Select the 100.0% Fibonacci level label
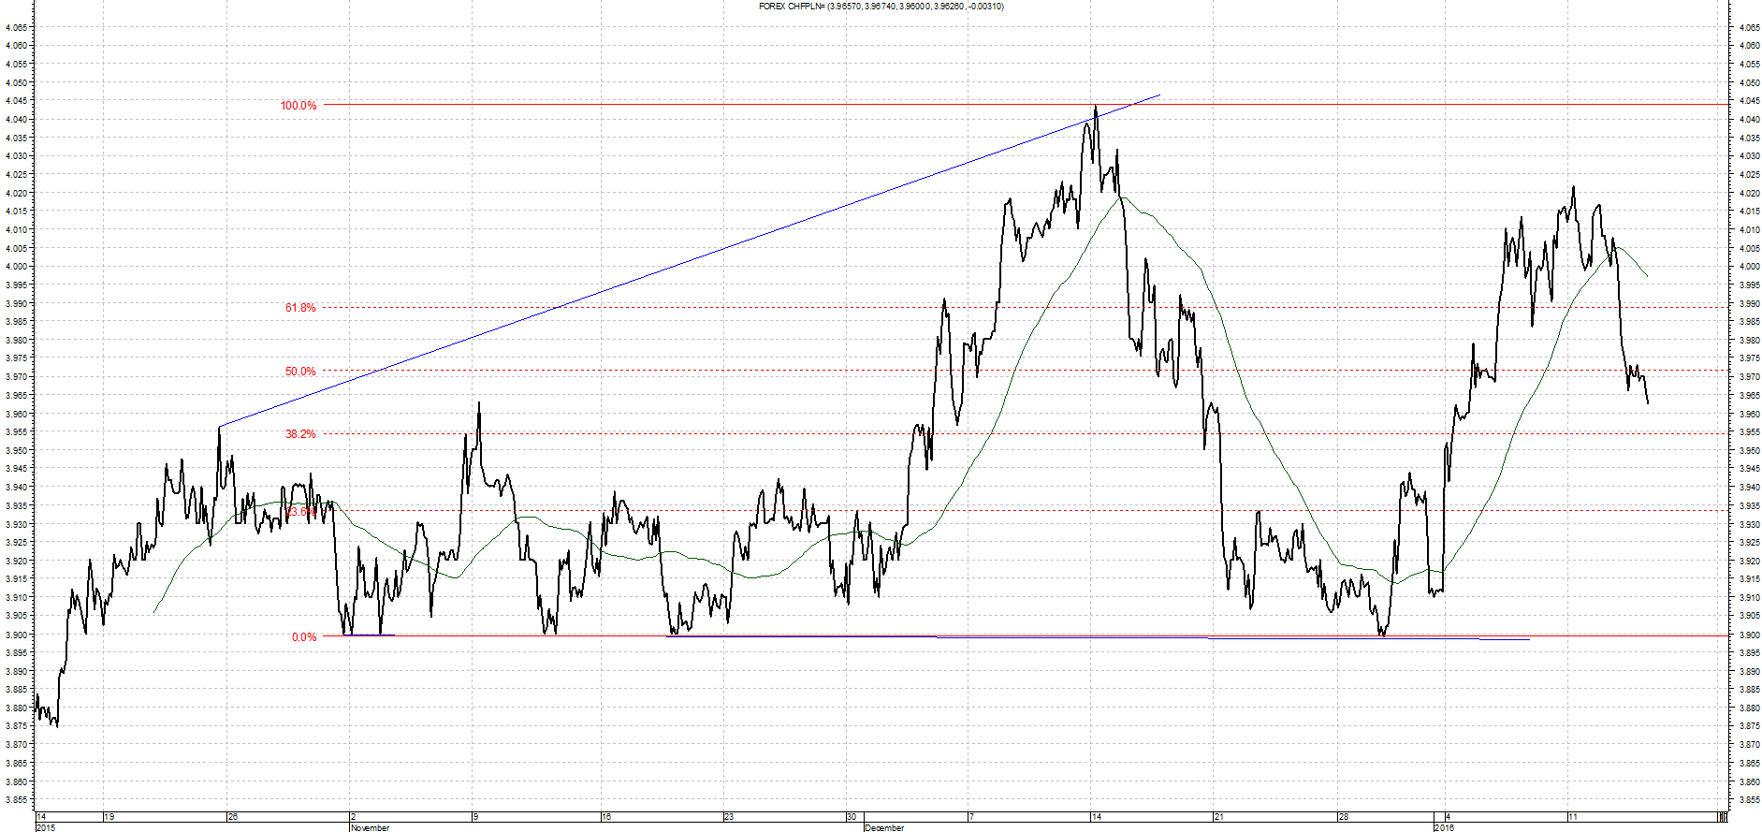Screen dimensions: 1762x832 click(299, 106)
